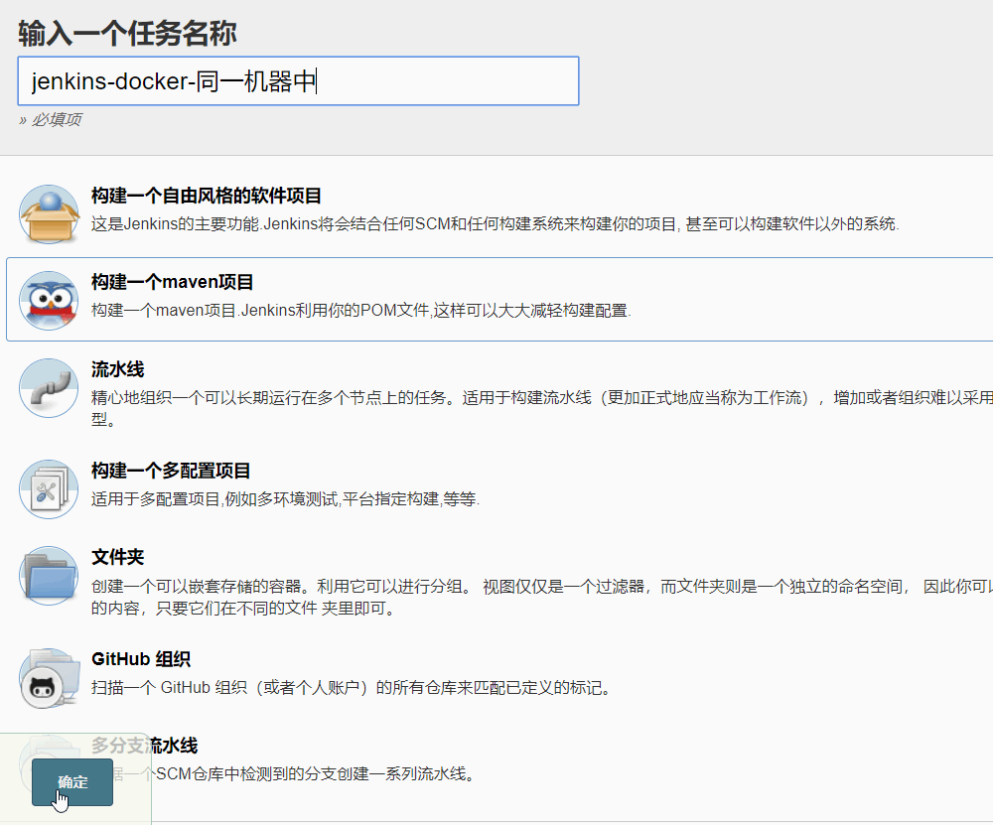
Task: Click the multi-configuration project icon
Action: pos(49,488)
